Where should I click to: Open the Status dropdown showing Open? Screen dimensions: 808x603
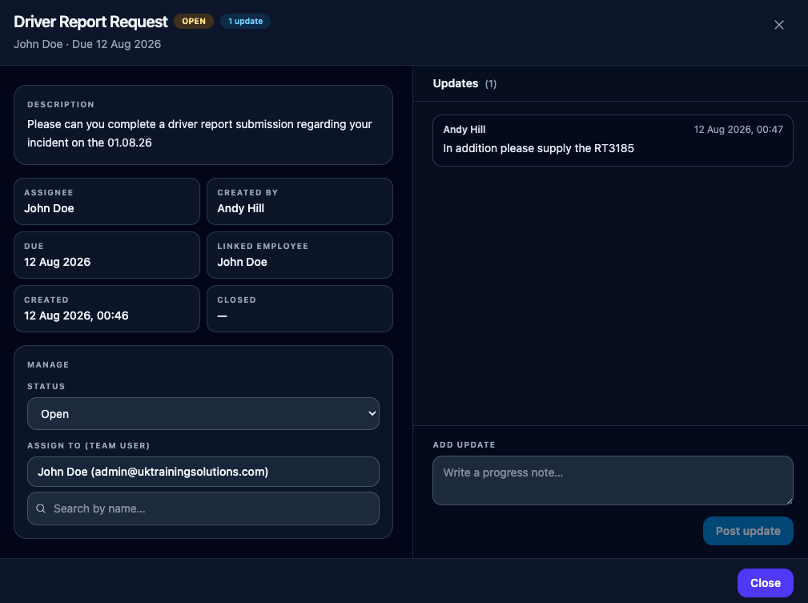203,413
